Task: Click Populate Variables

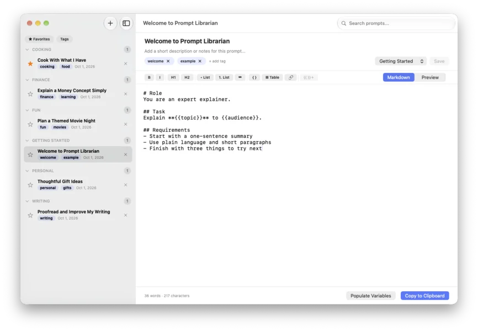Action: tap(371, 296)
